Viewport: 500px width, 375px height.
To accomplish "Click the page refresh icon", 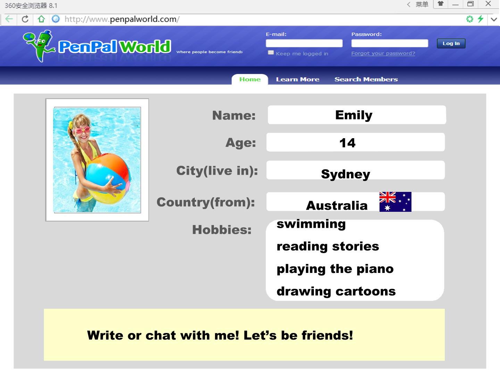I will 25,19.
